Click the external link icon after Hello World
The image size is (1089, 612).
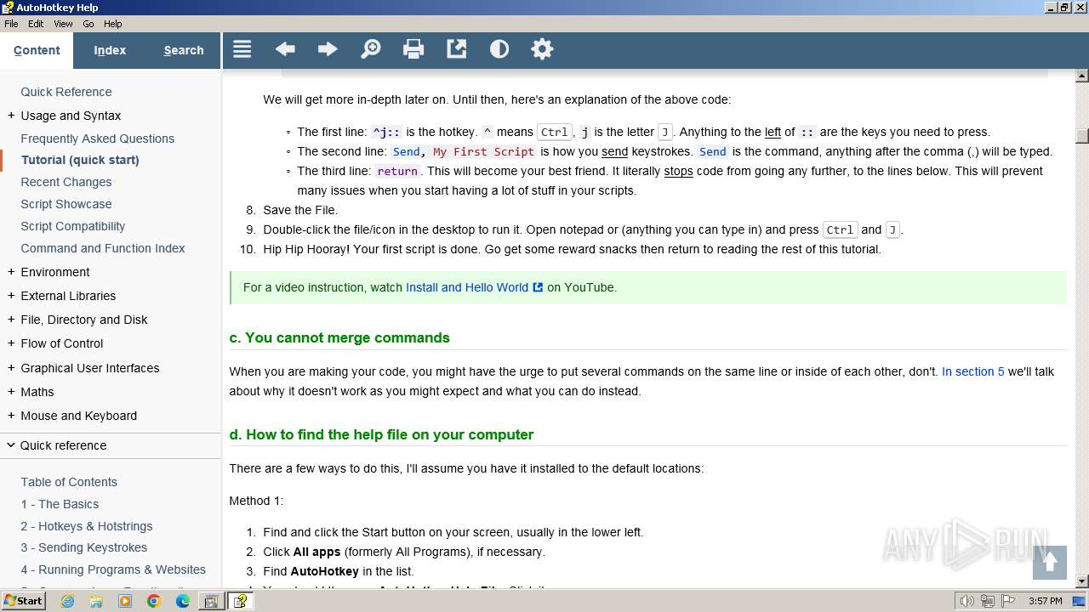[x=538, y=287]
